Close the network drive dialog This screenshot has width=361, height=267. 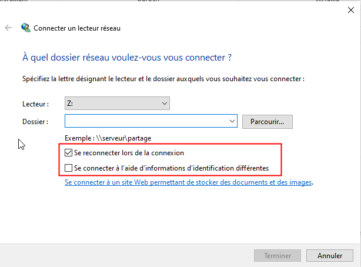tap(350, 8)
